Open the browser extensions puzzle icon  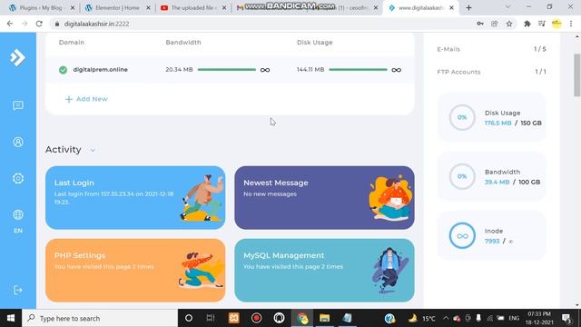527,24
